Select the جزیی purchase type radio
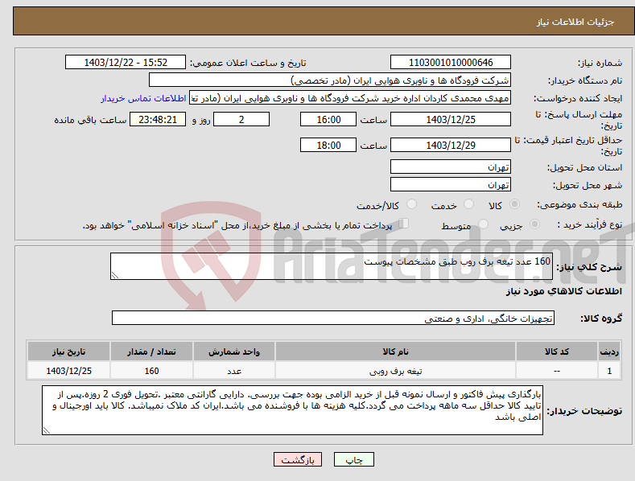Viewport: 635px width, 481px height. pyautogui.click(x=534, y=224)
